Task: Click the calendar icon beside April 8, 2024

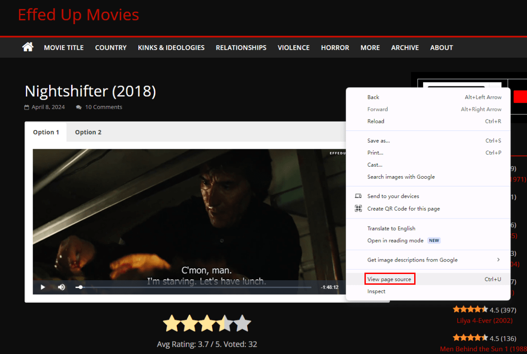Action: (27, 107)
